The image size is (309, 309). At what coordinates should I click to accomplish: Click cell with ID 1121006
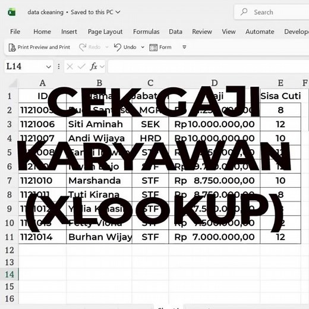42,124
